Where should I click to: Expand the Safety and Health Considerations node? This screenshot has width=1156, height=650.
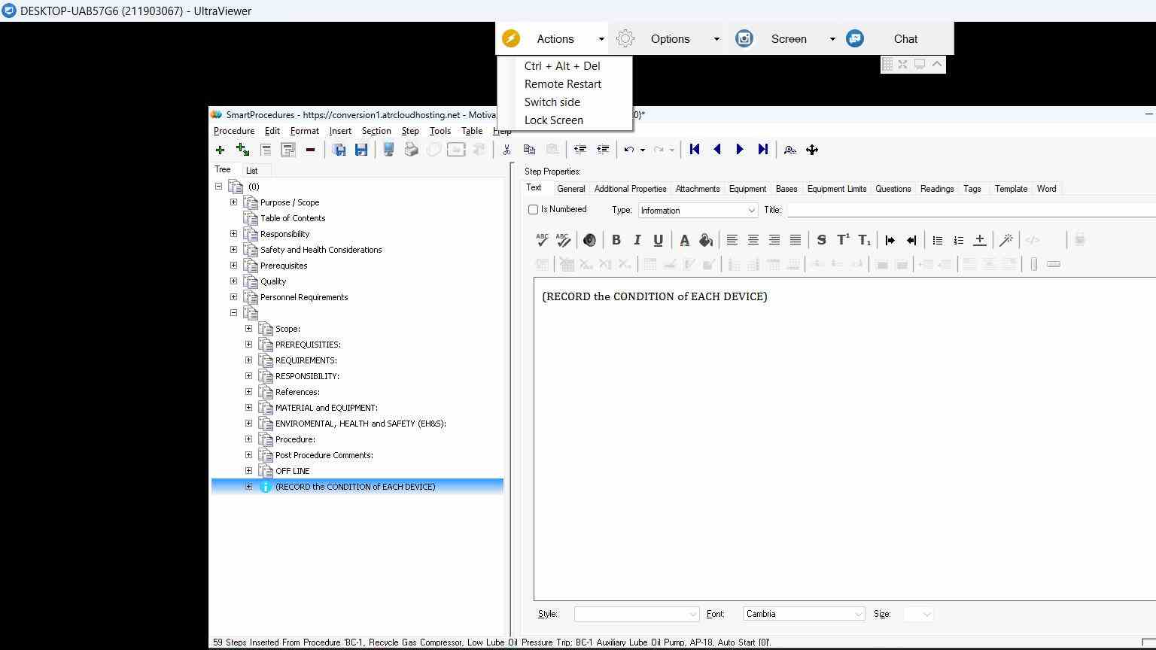click(233, 250)
